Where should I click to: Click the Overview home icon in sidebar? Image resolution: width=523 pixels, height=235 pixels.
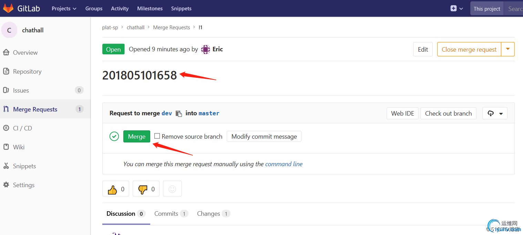(x=6, y=52)
